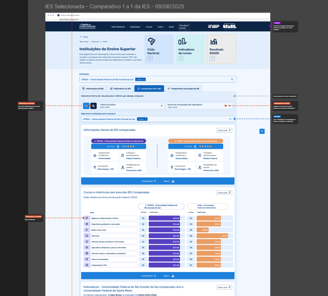Click arrow button on Indicadores de cursos card
Image resolution: width=328 pixels, height=296 pixels.
181,58
